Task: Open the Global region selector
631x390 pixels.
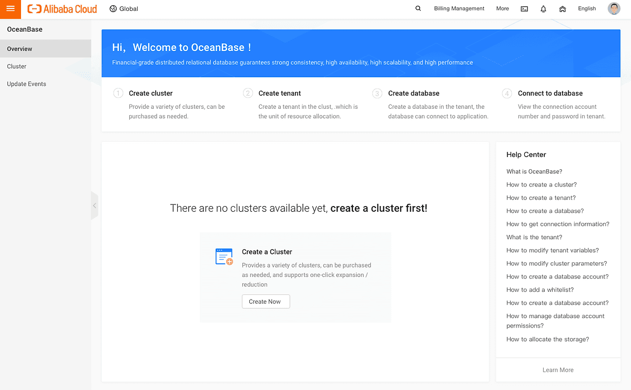Action: click(124, 8)
